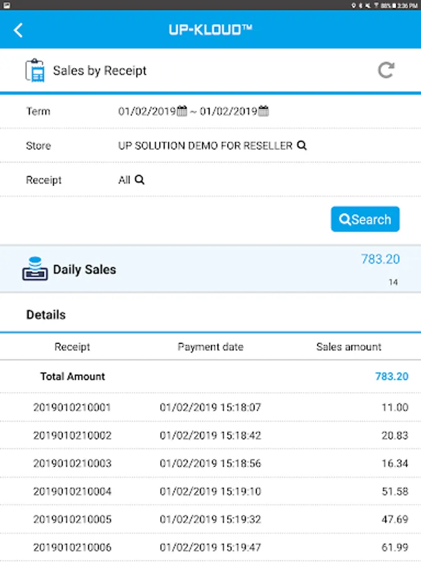Viewport: 421px width, 562px height.
Task: Select payment date 01/02/2019 15:18:07
Action: coord(211,408)
